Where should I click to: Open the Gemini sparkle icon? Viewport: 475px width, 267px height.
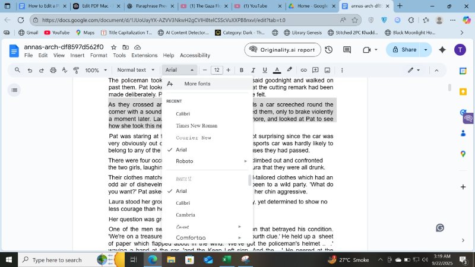click(x=442, y=50)
